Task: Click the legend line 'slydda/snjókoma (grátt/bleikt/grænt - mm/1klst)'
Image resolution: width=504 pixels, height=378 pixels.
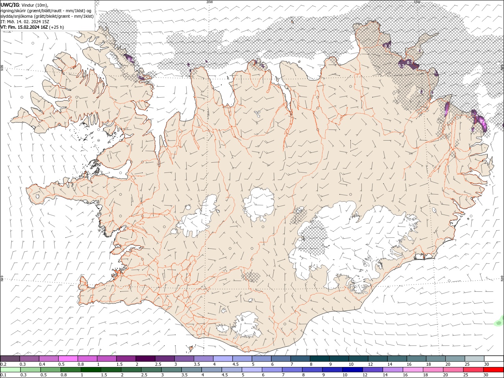Action: click(x=47, y=16)
